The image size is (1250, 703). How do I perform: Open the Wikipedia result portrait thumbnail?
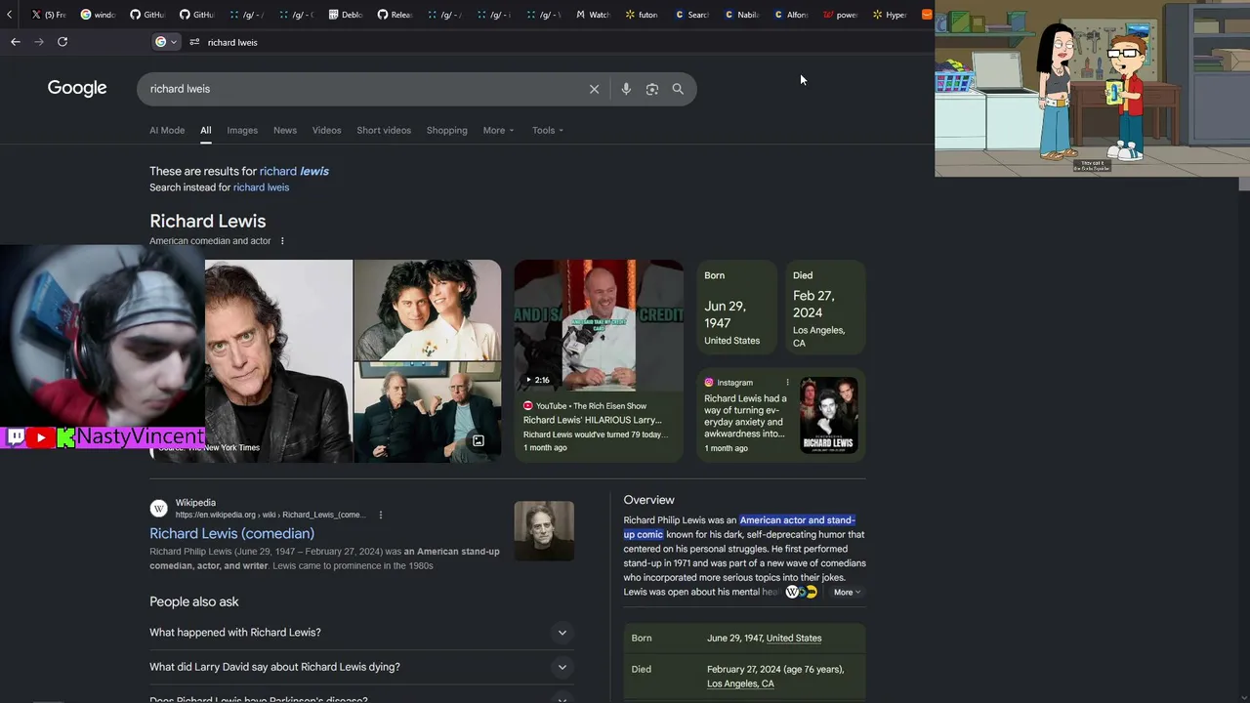544,531
